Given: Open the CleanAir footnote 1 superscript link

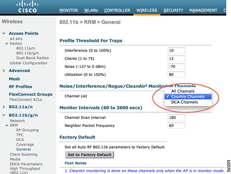Looking at the screenshot, I should (146, 85).
